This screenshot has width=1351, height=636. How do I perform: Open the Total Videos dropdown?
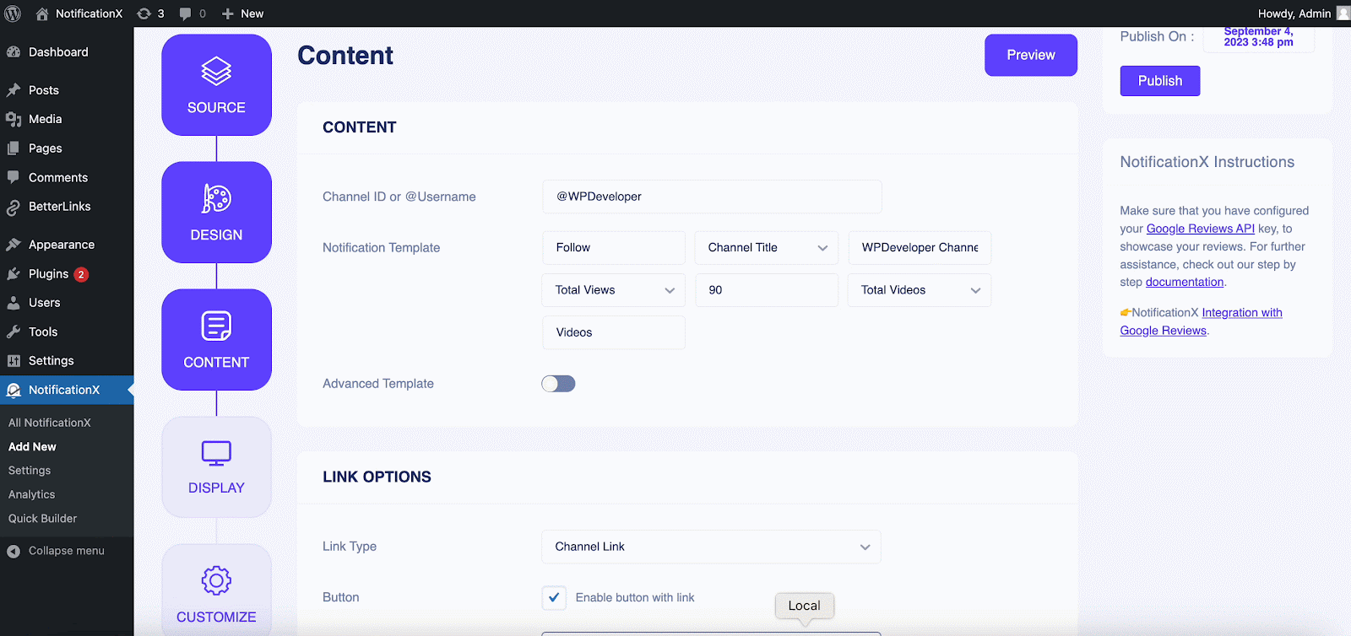coord(920,290)
